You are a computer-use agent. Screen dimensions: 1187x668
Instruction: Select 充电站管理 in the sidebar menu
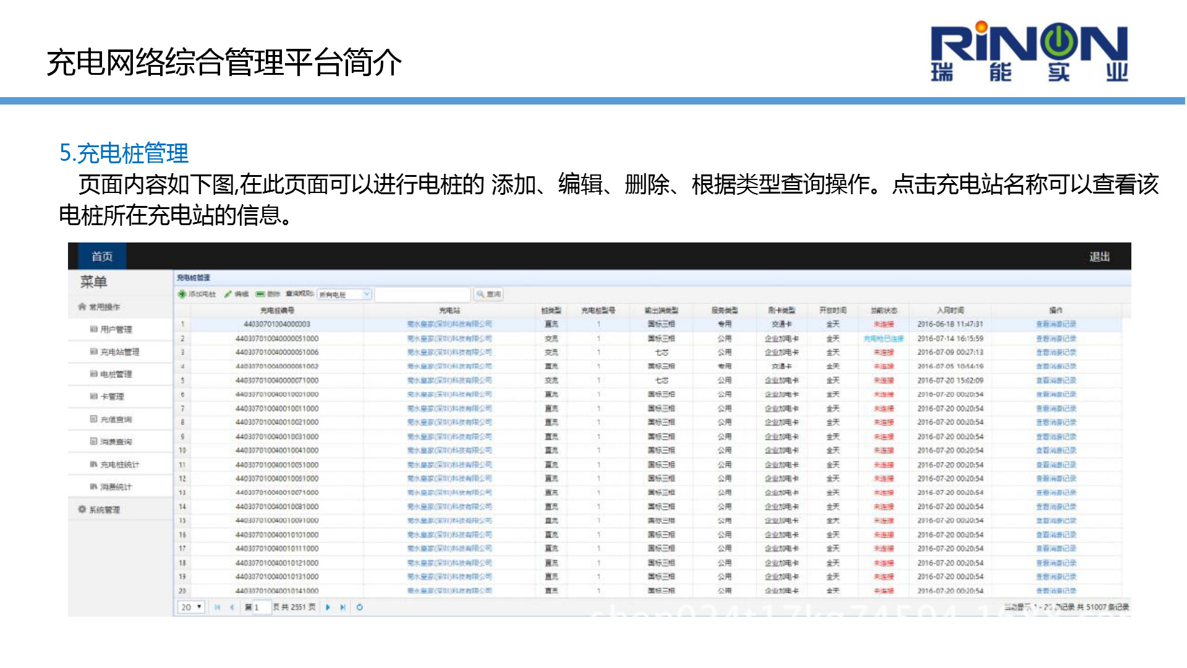click(119, 352)
